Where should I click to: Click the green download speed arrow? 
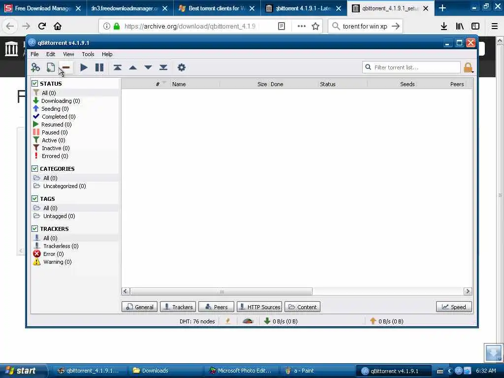click(x=267, y=321)
